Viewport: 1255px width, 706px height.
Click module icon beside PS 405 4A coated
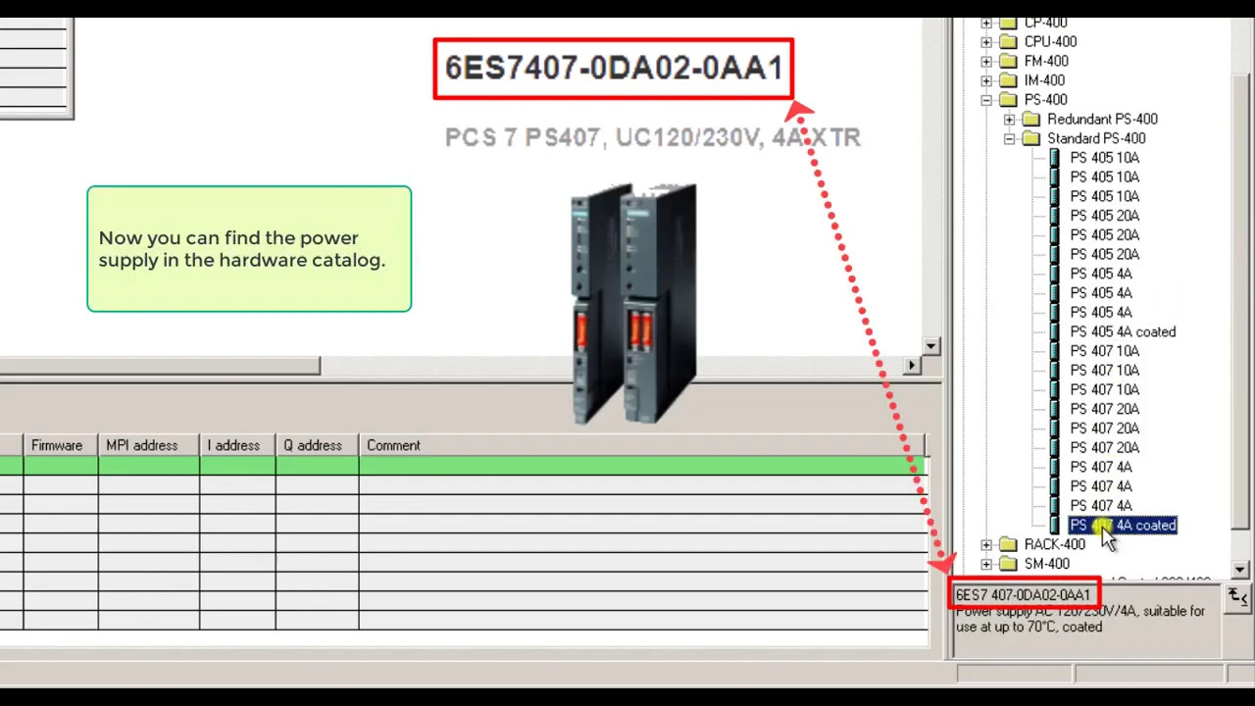[1055, 331]
